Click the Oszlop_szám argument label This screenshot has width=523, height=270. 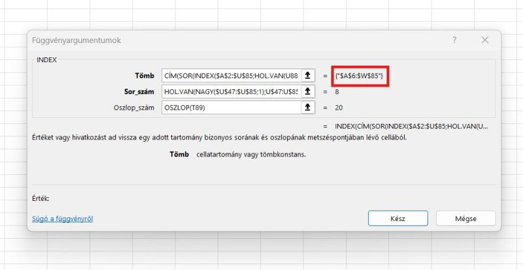click(134, 108)
